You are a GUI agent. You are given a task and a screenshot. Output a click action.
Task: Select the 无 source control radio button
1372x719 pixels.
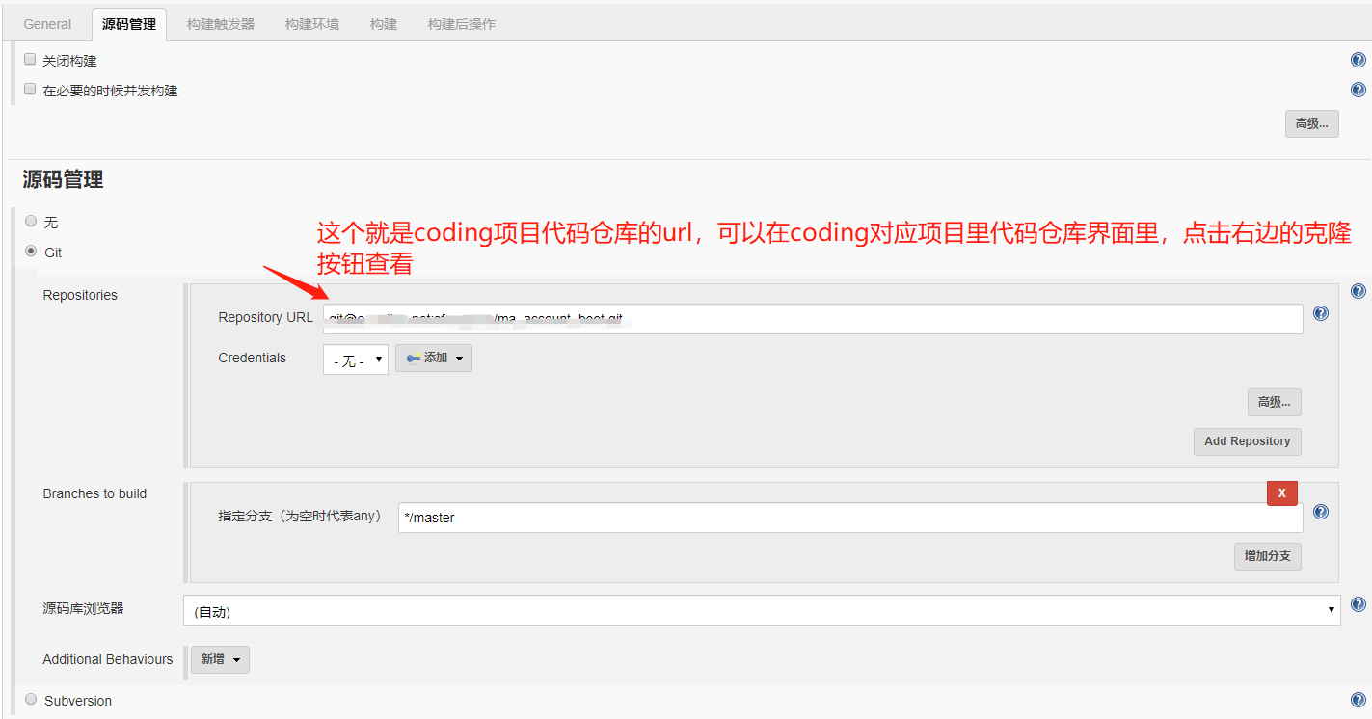tap(30, 221)
